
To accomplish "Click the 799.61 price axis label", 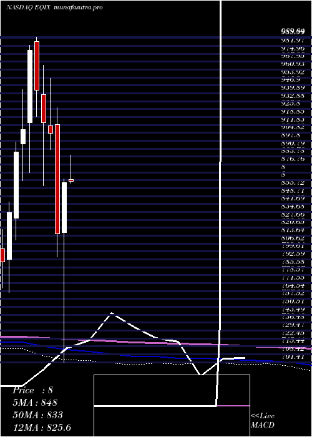I will 293,246.
